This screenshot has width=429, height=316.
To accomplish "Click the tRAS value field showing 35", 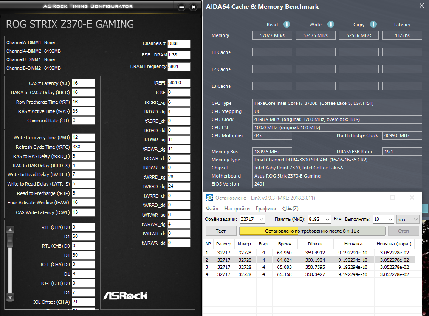I will pos(83,111).
